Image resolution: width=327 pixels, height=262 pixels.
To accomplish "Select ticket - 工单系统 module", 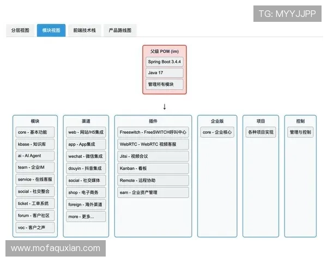I will coord(35,204).
